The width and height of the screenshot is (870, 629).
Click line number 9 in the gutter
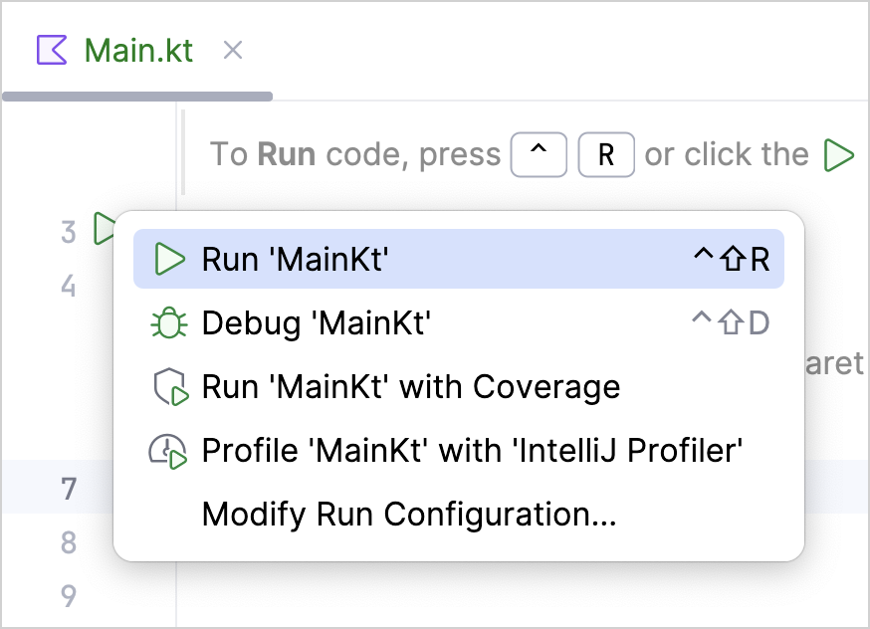pyautogui.click(x=69, y=596)
